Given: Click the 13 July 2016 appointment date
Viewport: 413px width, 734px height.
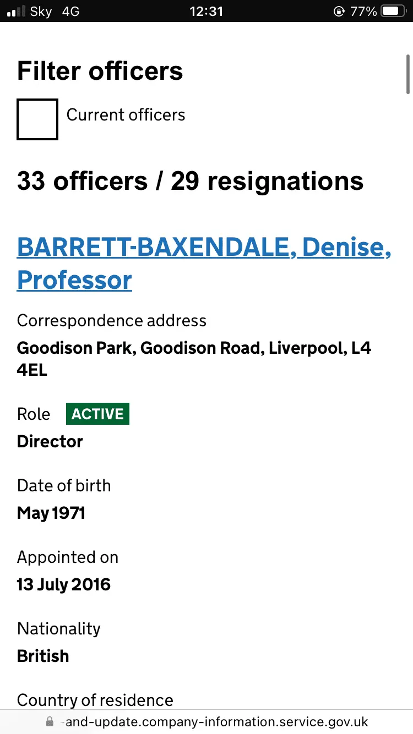Looking at the screenshot, I should tap(64, 584).
